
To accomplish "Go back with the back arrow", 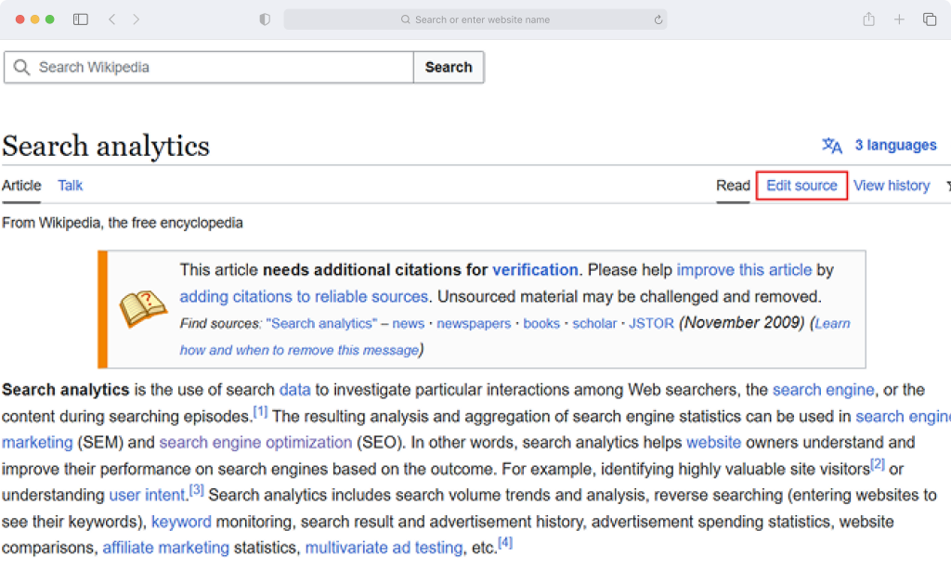I will pos(112,19).
